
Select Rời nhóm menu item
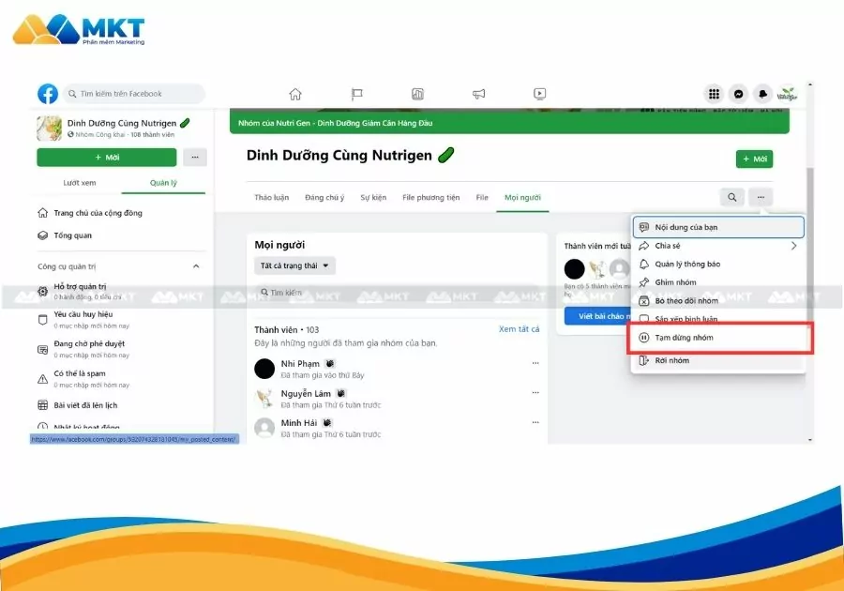(x=718, y=360)
